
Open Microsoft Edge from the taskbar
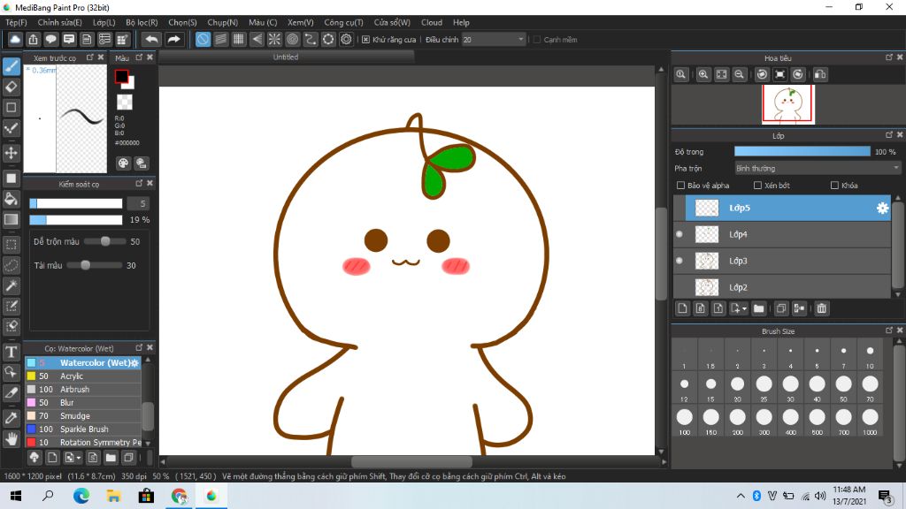tap(81, 496)
